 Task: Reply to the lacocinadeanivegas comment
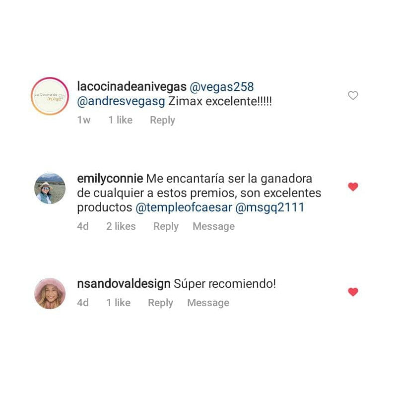click(162, 120)
